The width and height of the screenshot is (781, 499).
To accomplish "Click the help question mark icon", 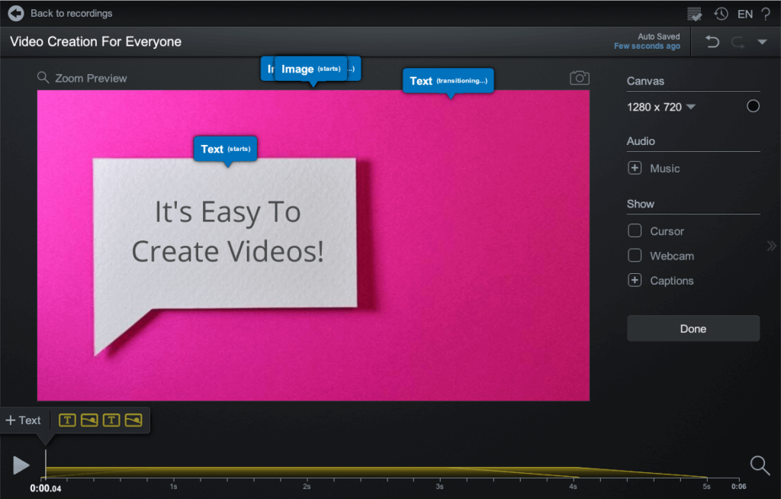I will click(x=765, y=14).
